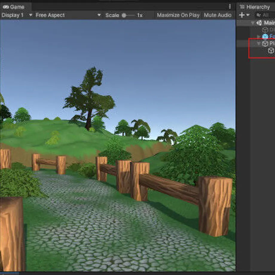Open the Game view three-dot options menu
This screenshot has width=275, height=275.
coord(230,7)
